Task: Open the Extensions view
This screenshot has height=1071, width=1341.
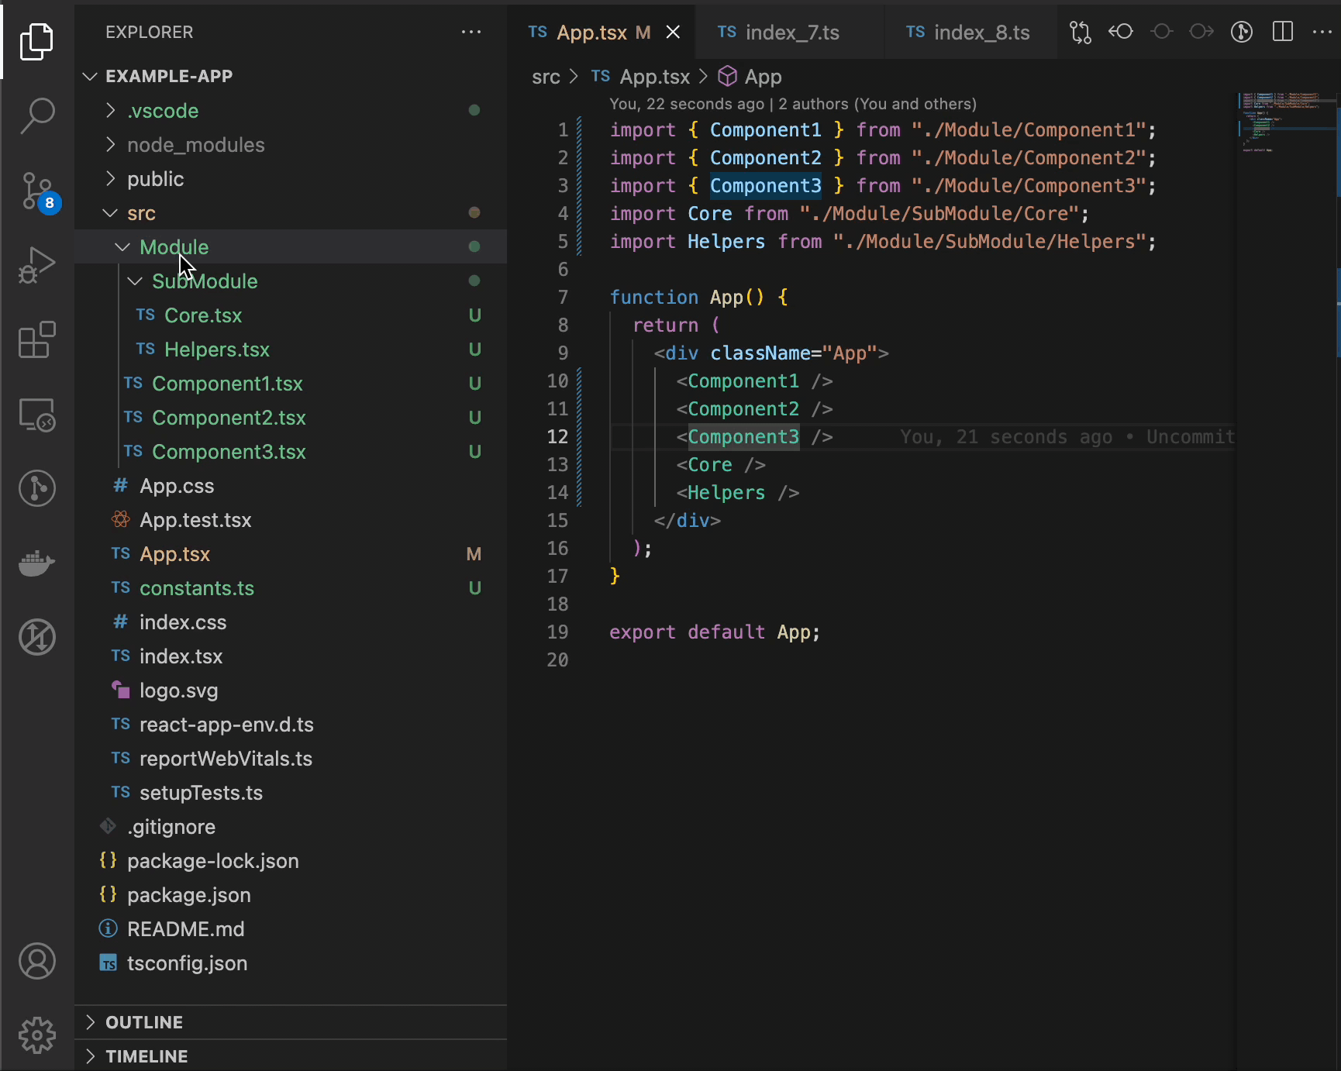Action: pyautogui.click(x=36, y=339)
